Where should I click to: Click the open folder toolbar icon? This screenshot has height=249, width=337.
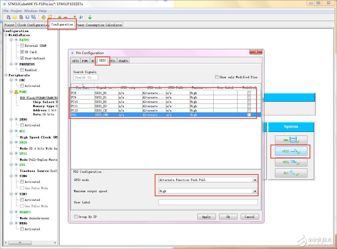(x=15, y=17)
